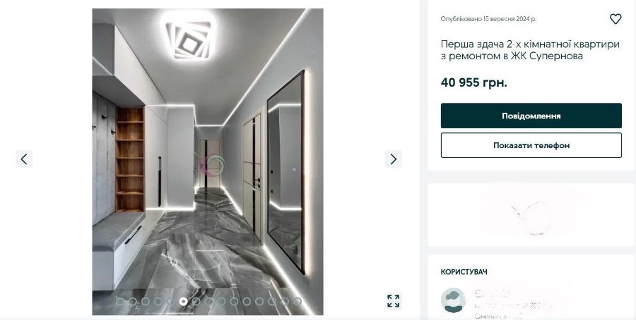Viewport: 636px width, 320px height.
Task: Select the currently active gallery dot
Action: pos(183,302)
